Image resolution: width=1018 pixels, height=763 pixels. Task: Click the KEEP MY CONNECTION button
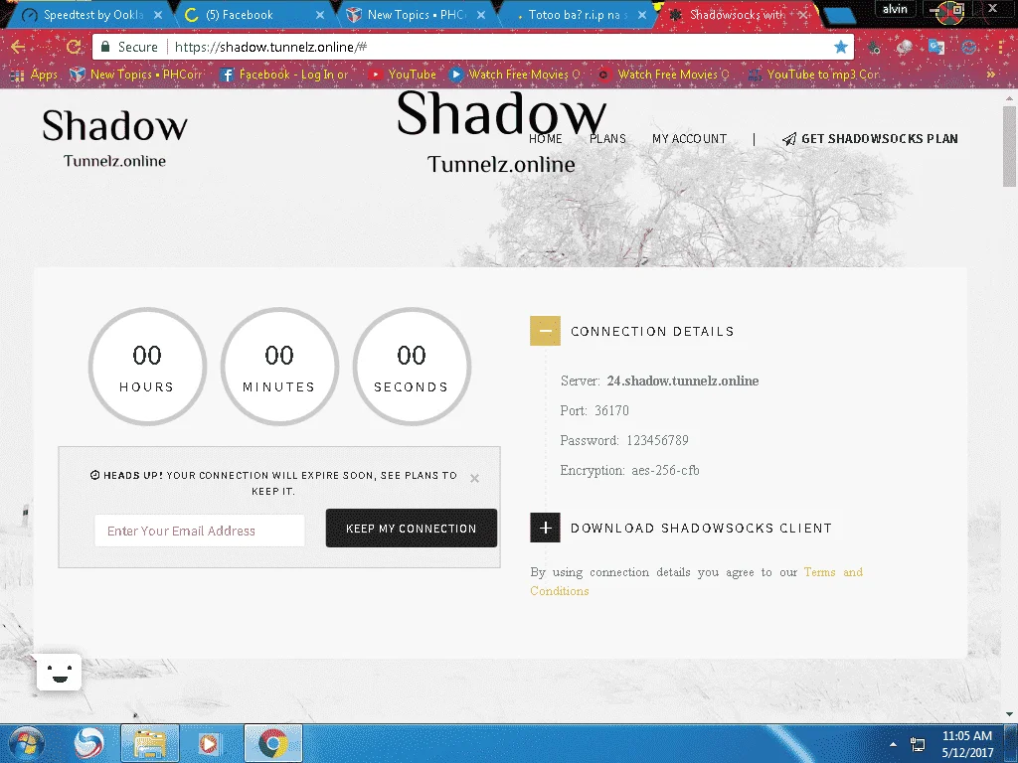point(412,529)
